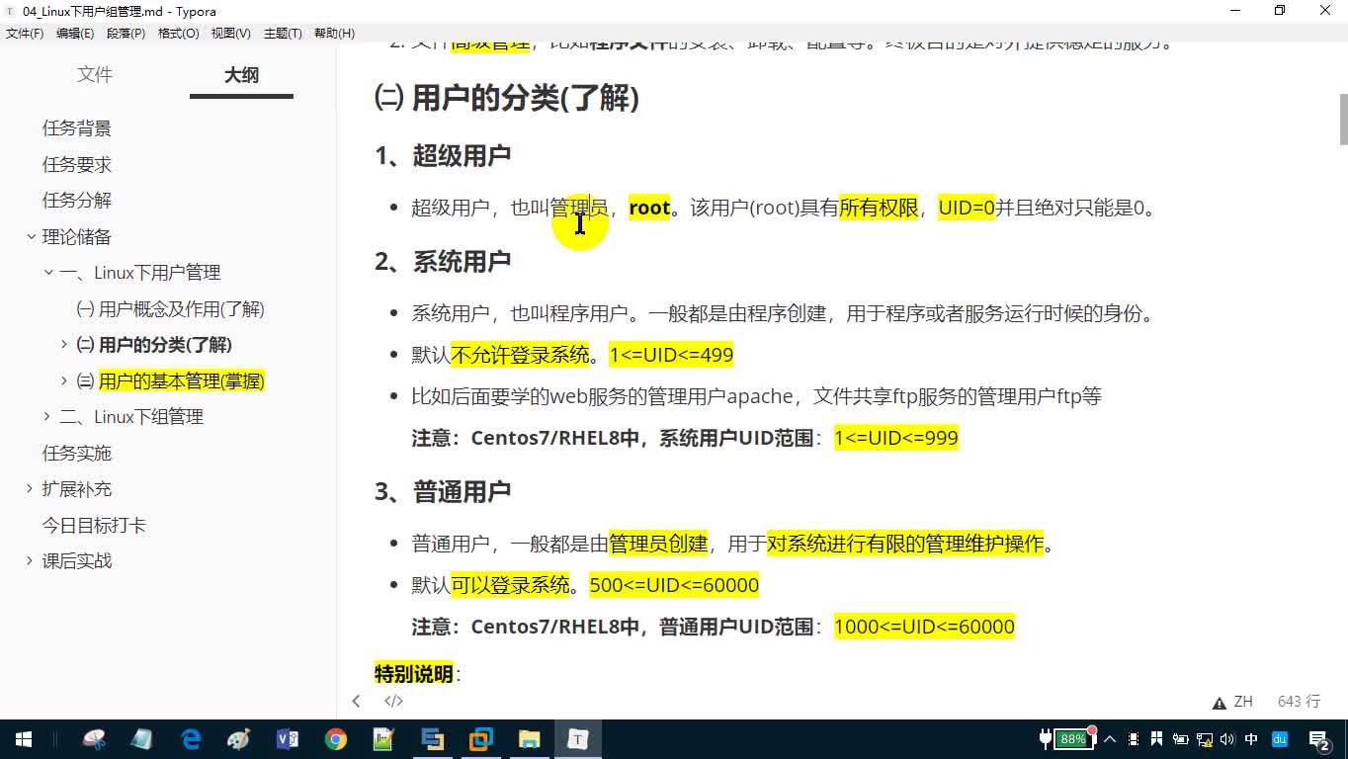The height and width of the screenshot is (759, 1348).
Task: Jump to 今日目标打卡 in outline
Action: (94, 526)
